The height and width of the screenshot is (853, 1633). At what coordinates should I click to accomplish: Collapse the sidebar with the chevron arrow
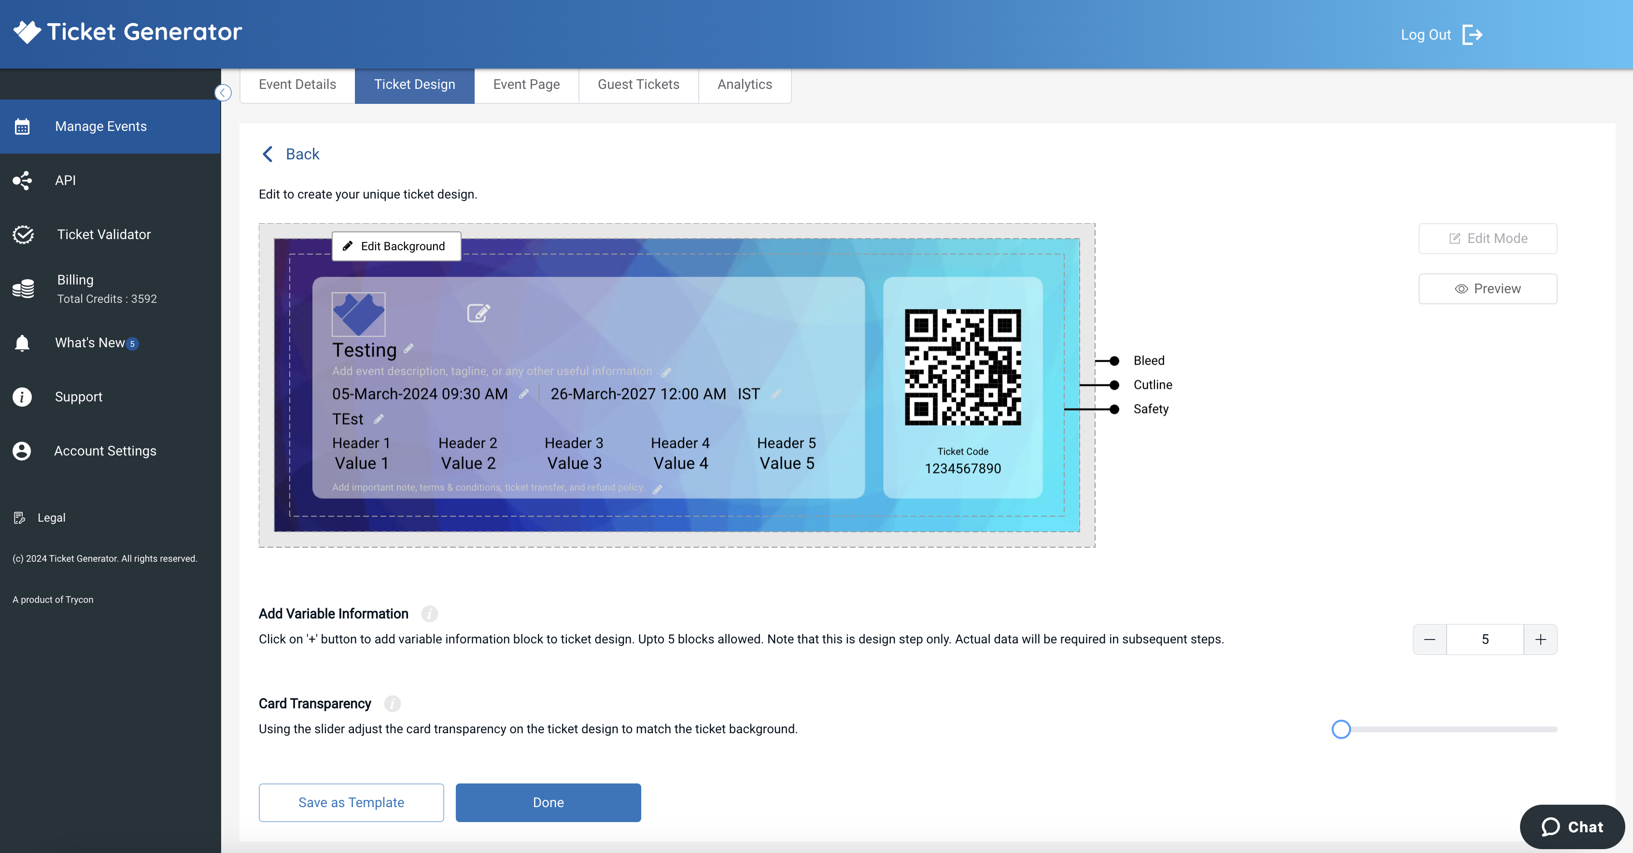coord(223,93)
